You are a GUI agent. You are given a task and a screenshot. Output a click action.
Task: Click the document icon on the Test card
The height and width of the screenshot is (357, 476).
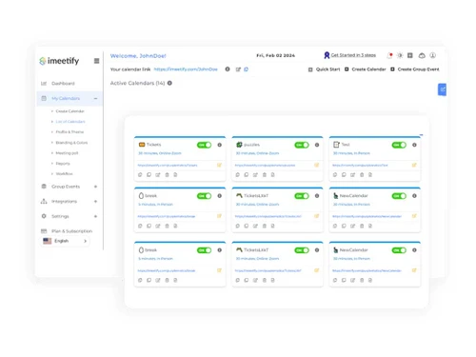point(370,175)
